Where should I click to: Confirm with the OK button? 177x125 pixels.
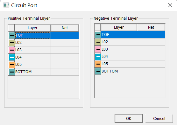click(129, 119)
